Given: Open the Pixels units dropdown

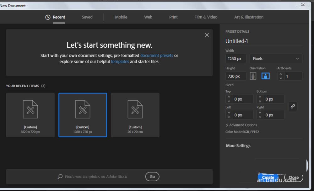Looking at the screenshot, I should point(276,59).
